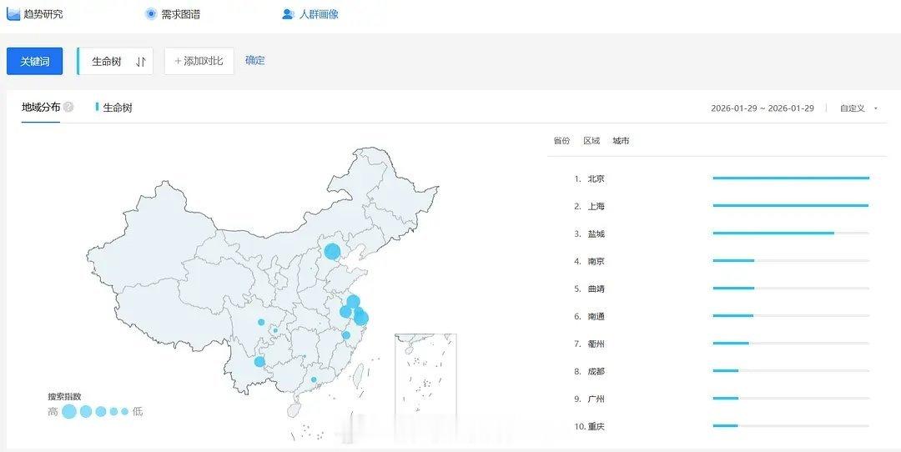Viewport: 901px width, 452px height.
Task: Click the Beijing bubble on the map
Action: click(x=332, y=251)
